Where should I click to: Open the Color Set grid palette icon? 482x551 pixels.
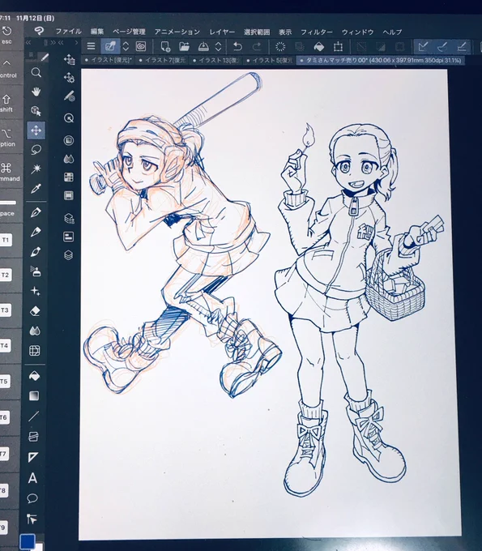tap(69, 177)
